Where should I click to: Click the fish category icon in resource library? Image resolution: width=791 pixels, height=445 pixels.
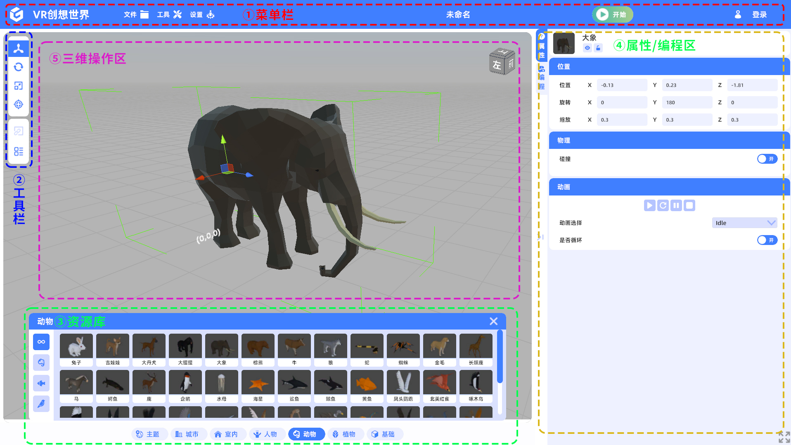(x=41, y=383)
